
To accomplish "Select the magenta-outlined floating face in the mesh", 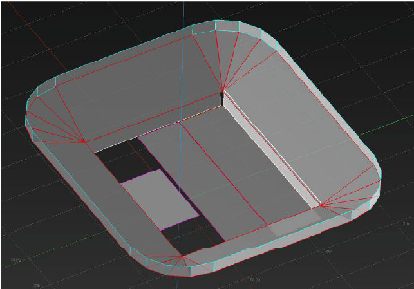I will [160, 200].
